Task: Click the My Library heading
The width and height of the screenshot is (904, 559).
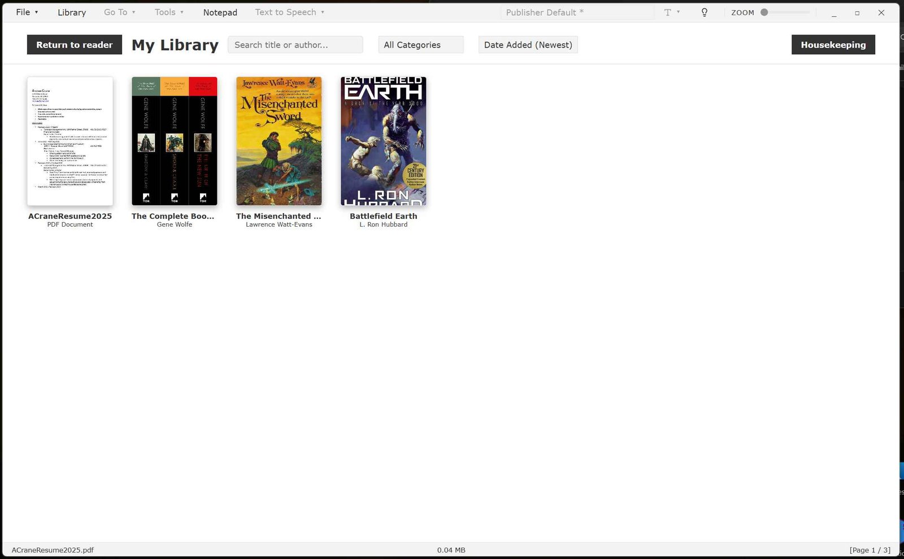Action: coord(175,45)
